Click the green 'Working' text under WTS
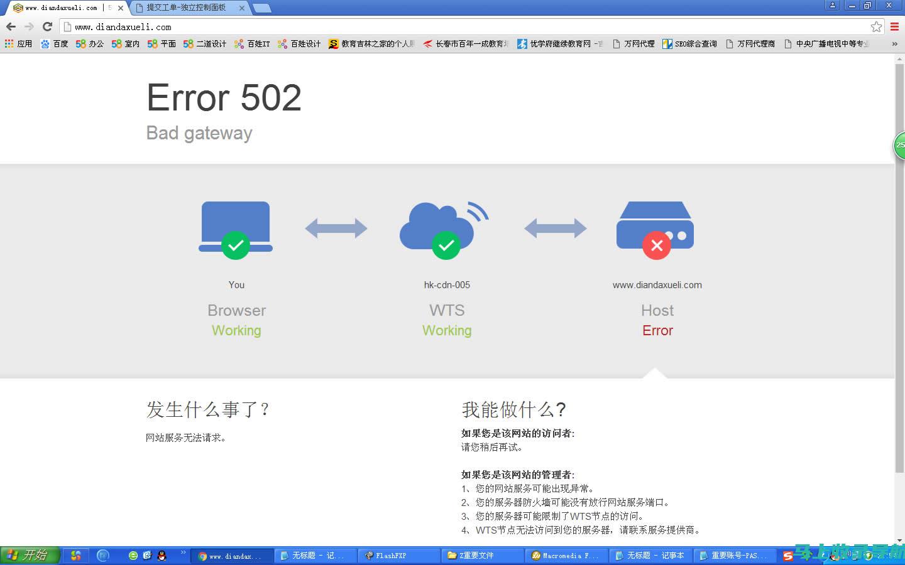Image resolution: width=905 pixels, height=565 pixels. (x=447, y=331)
